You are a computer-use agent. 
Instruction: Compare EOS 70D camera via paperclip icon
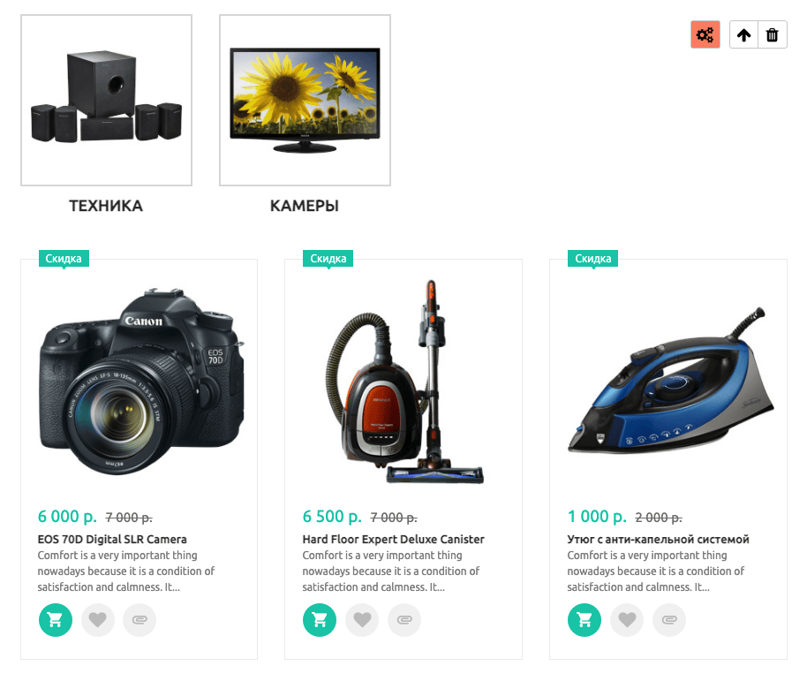click(140, 620)
